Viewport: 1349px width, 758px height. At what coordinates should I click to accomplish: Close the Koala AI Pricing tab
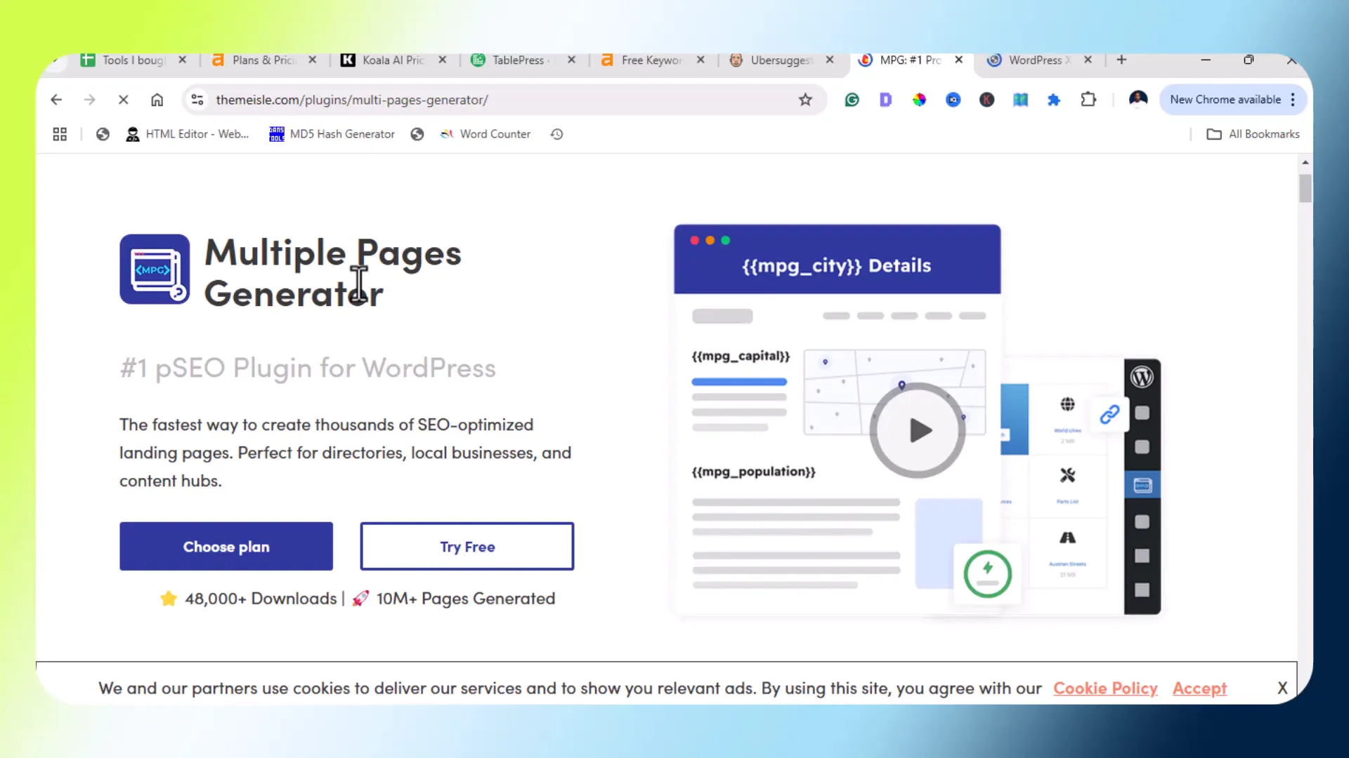coord(442,60)
